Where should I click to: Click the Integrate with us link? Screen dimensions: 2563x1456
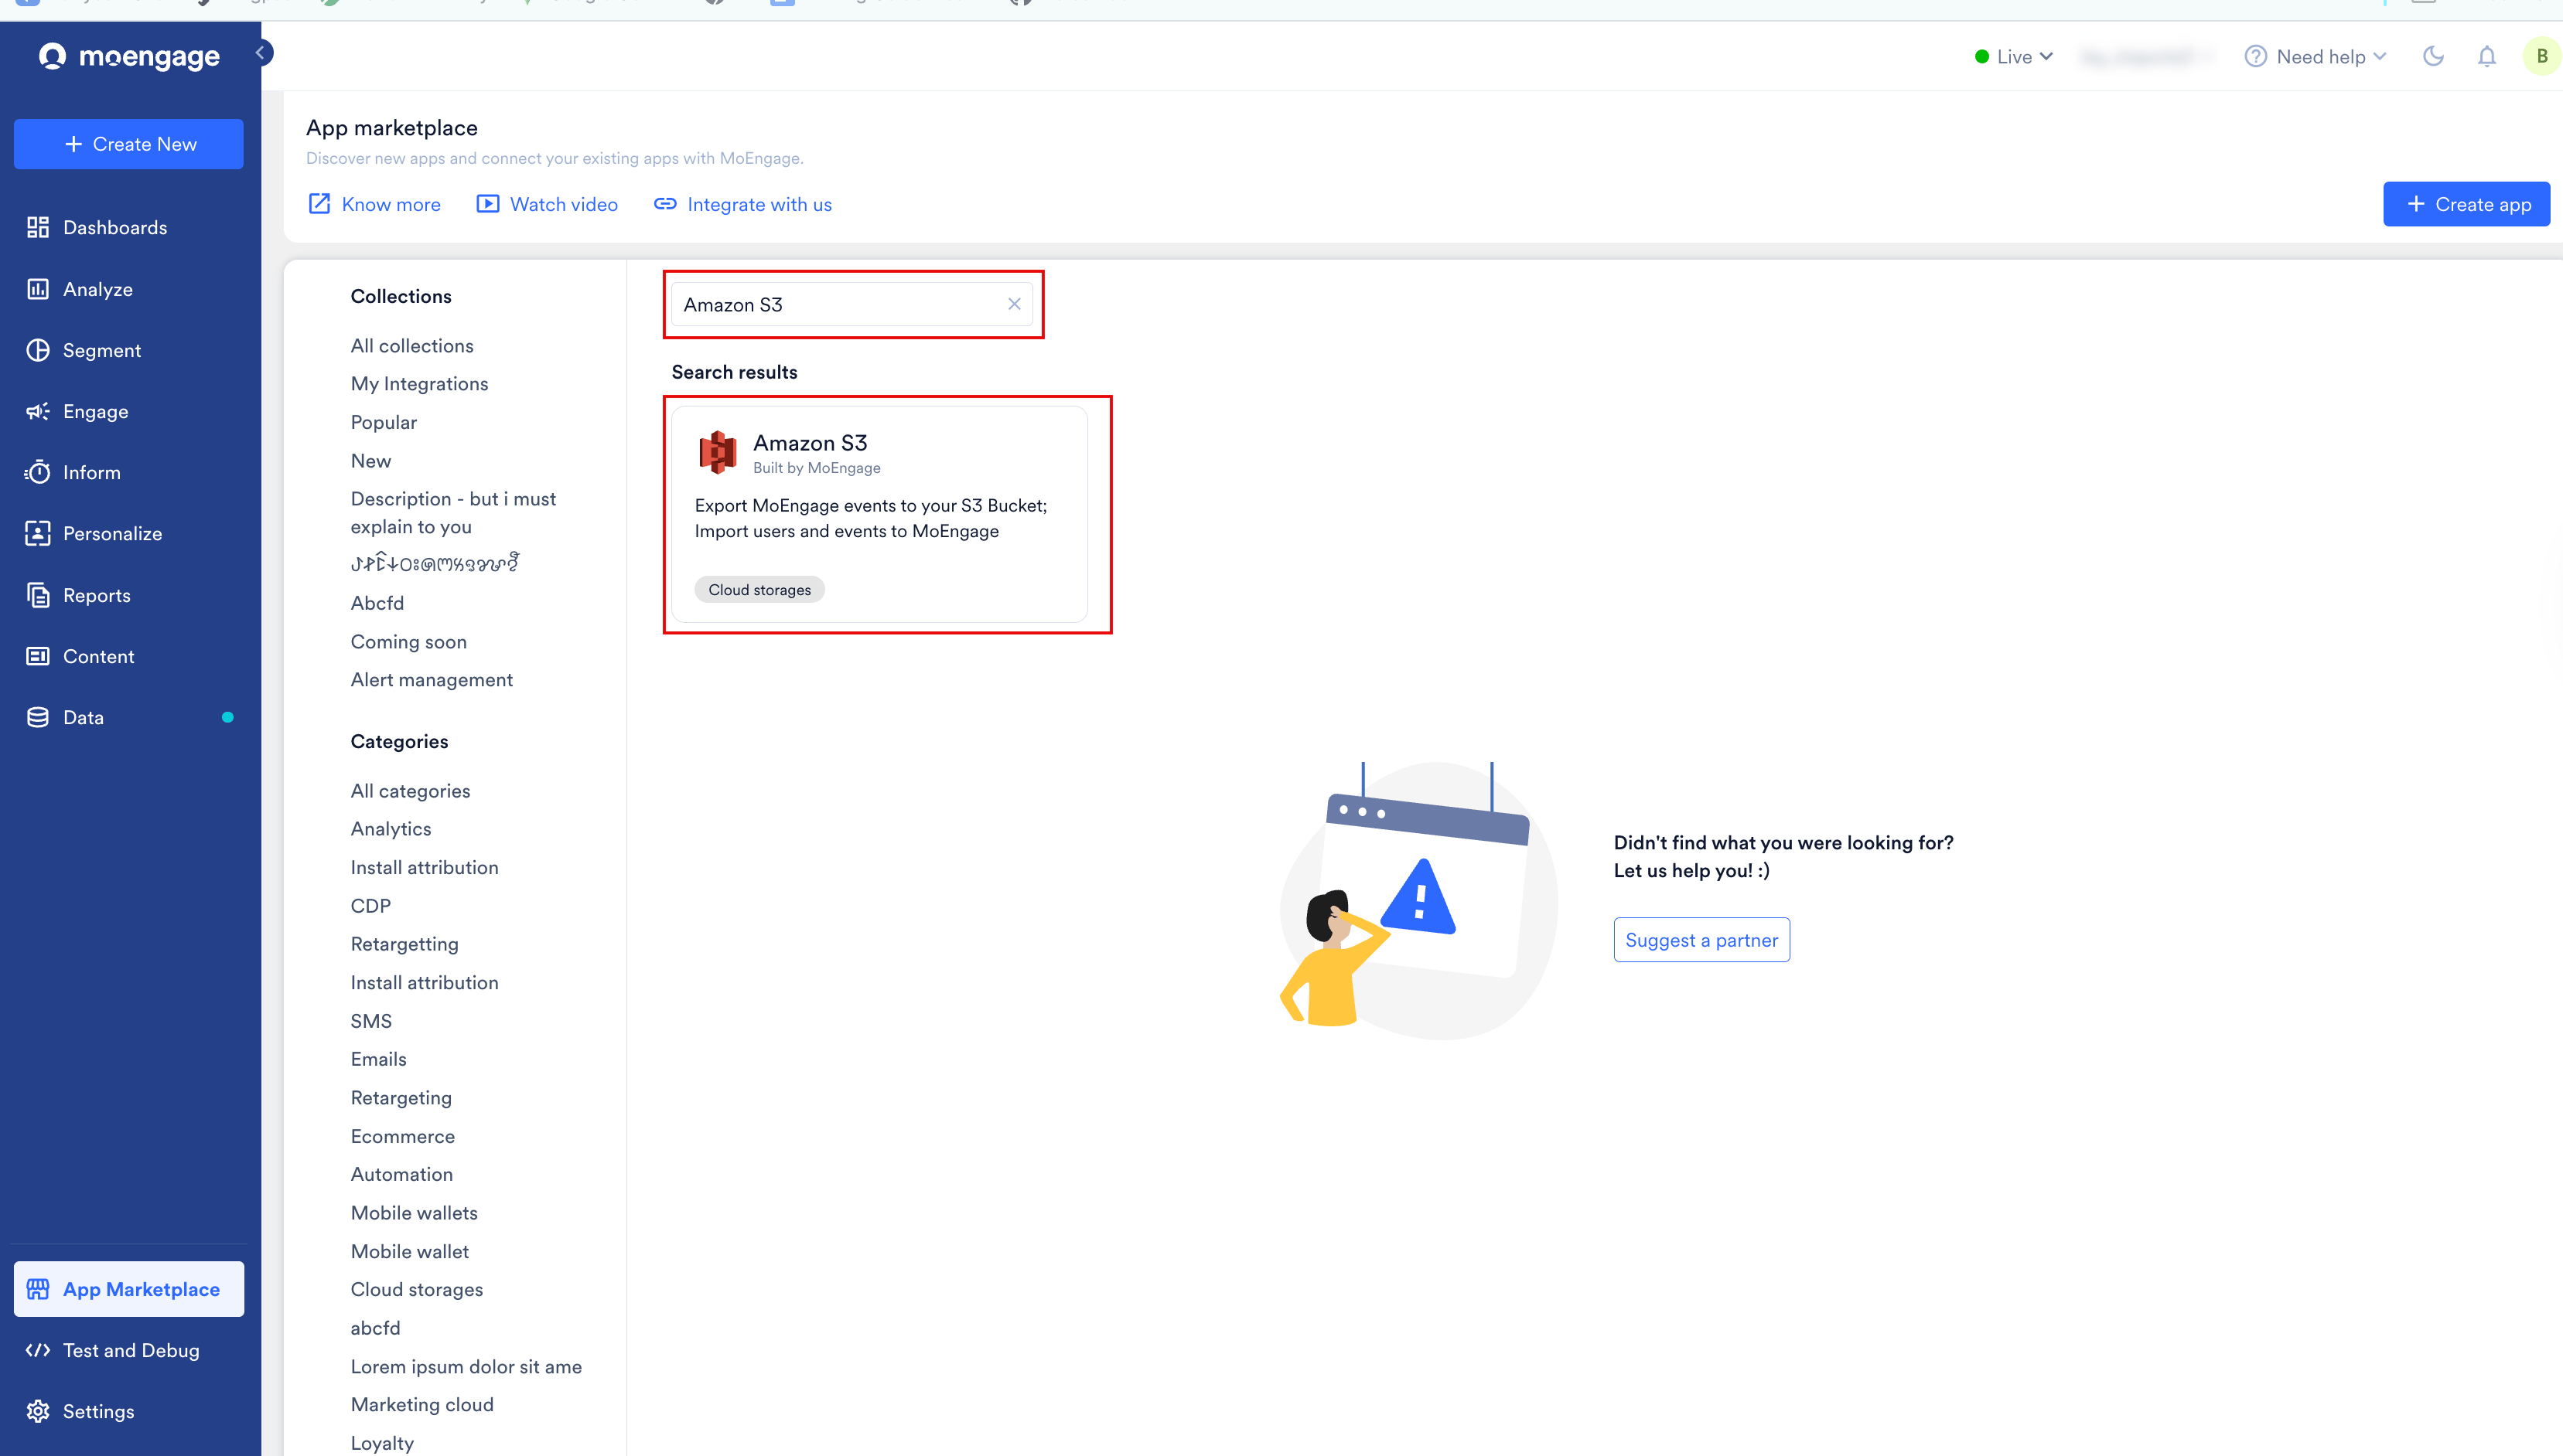pos(743,204)
